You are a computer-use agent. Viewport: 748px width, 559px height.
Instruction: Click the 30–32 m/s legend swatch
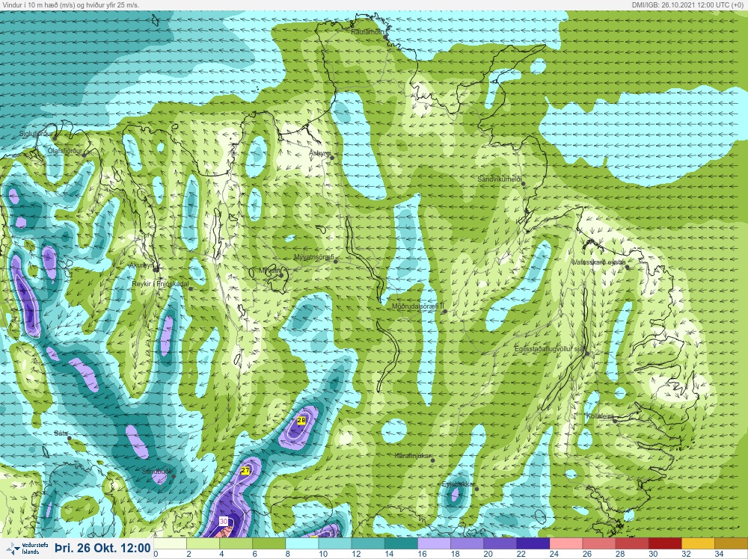coord(664,544)
